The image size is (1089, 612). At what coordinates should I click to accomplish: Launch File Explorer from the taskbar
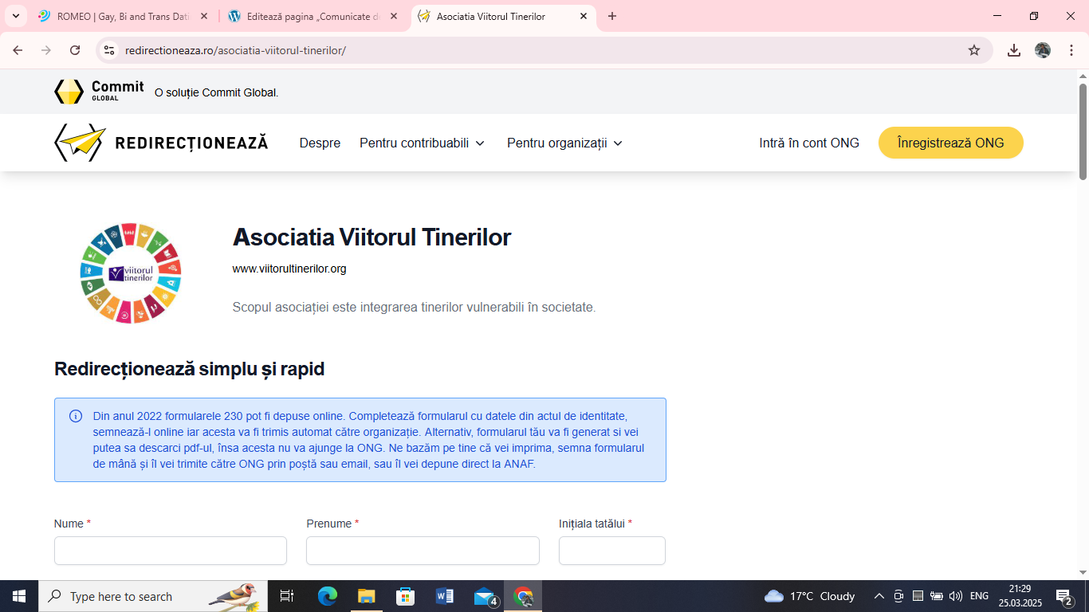pos(366,596)
